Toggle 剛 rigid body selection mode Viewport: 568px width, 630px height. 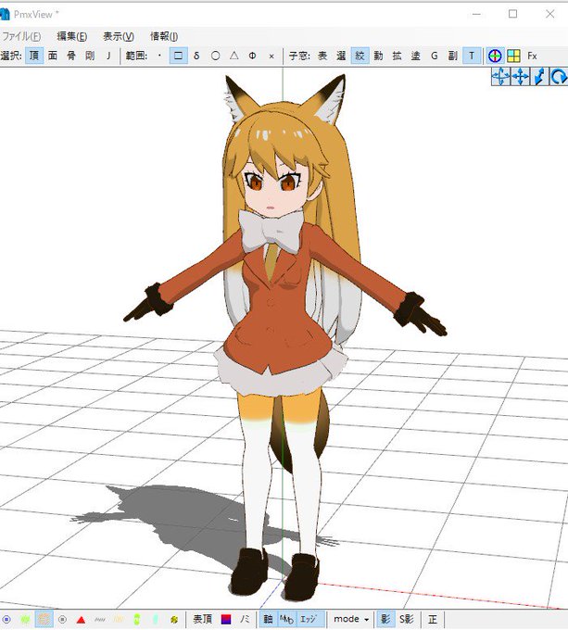(x=90, y=56)
